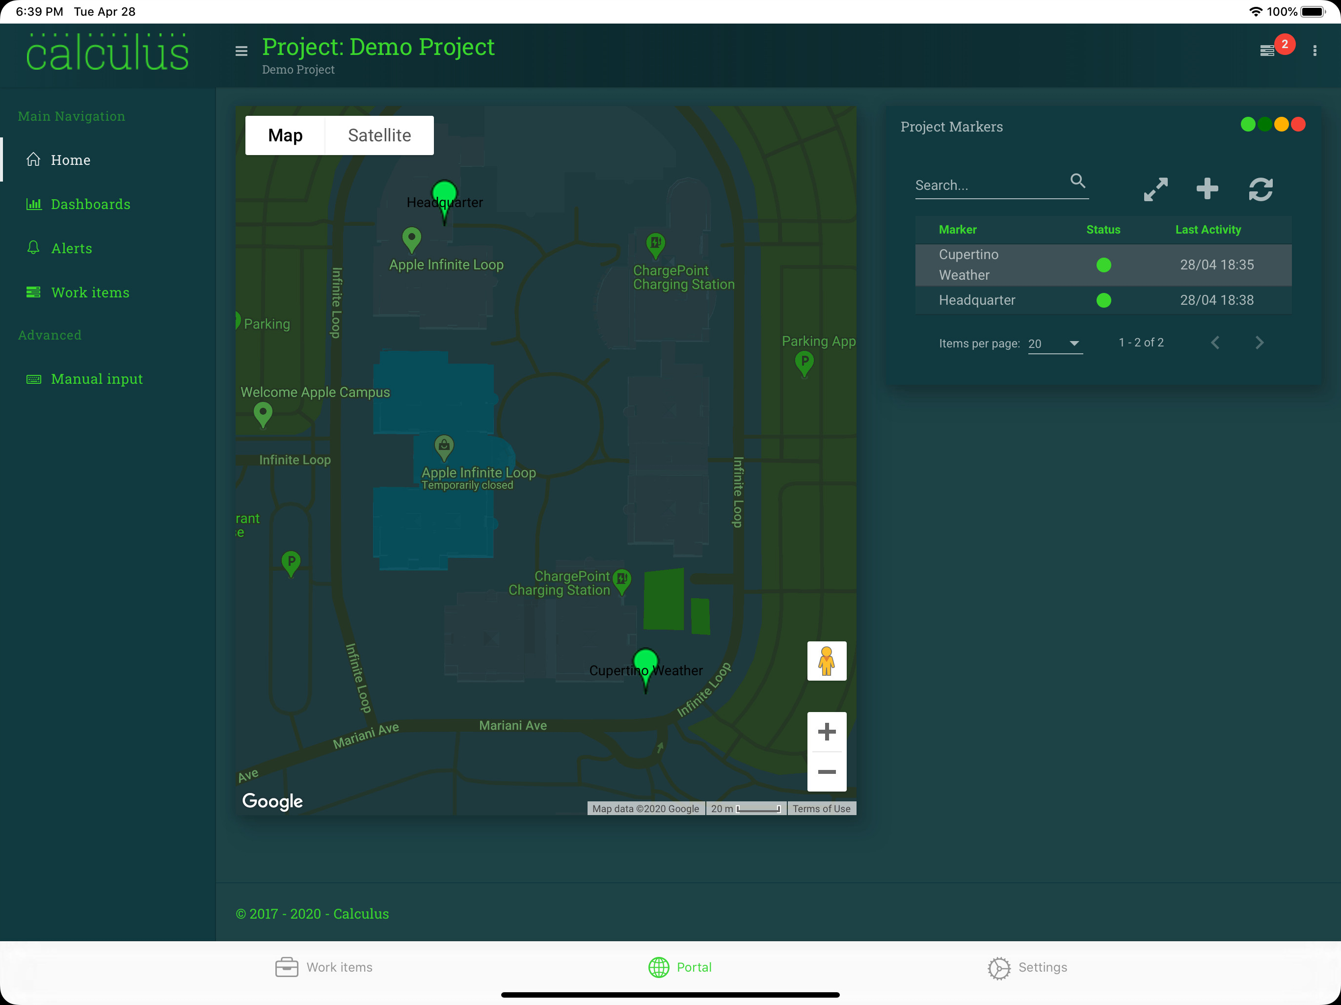Click the lower ChargePoint Charging Station pin

(x=621, y=582)
